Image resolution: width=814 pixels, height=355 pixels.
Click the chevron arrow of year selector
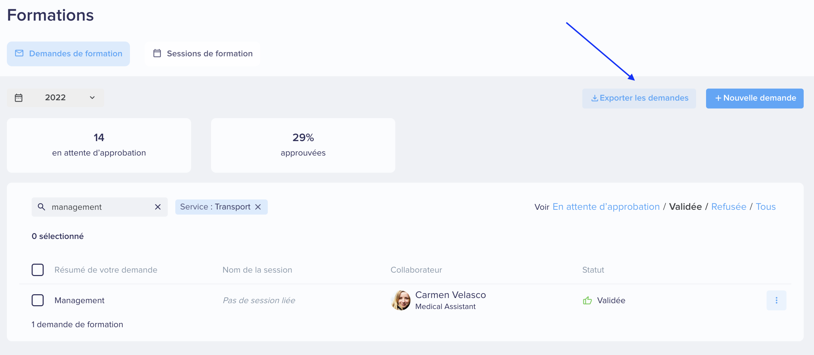(x=92, y=98)
